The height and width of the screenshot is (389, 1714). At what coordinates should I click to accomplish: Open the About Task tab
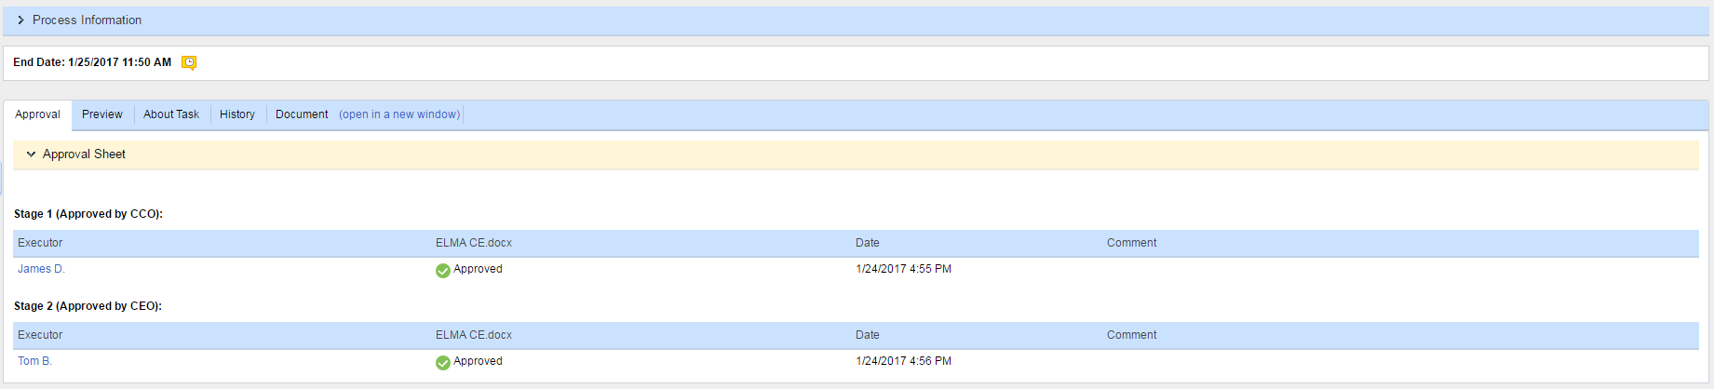coord(171,114)
